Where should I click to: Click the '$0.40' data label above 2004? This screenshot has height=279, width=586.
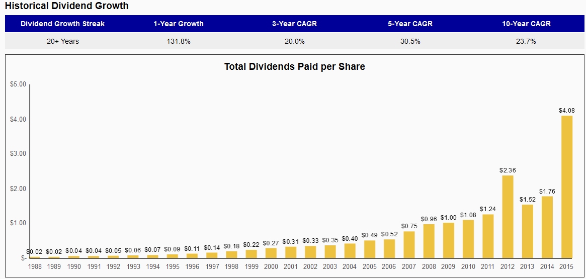tap(350, 238)
